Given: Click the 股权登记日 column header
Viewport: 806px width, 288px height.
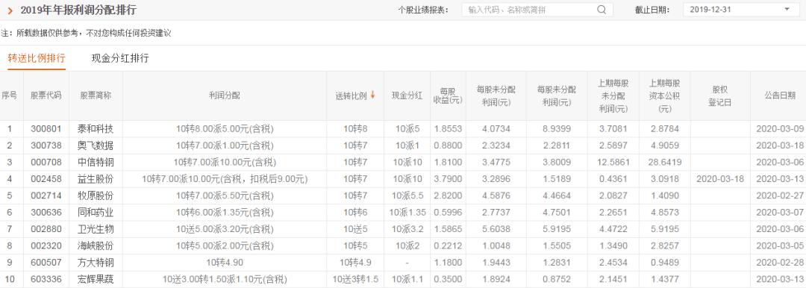Looking at the screenshot, I should click(x=720, y=96).
